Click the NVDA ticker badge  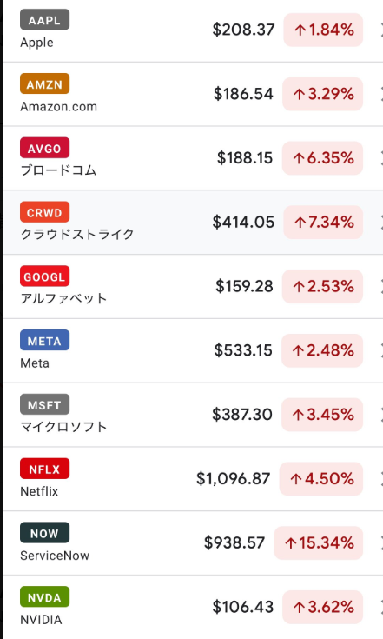[x=45, y=597]
